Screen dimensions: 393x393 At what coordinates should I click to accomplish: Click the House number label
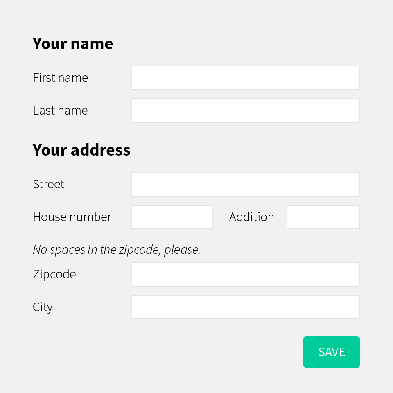72,217
